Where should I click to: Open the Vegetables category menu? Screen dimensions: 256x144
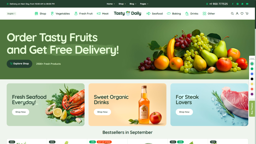[60, 13]
